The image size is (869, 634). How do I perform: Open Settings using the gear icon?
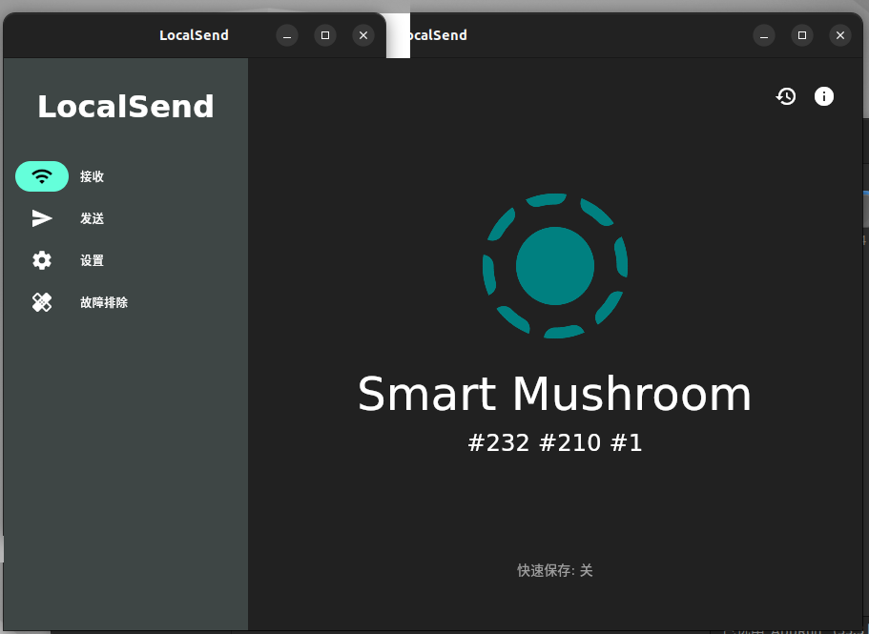point(42,260)
